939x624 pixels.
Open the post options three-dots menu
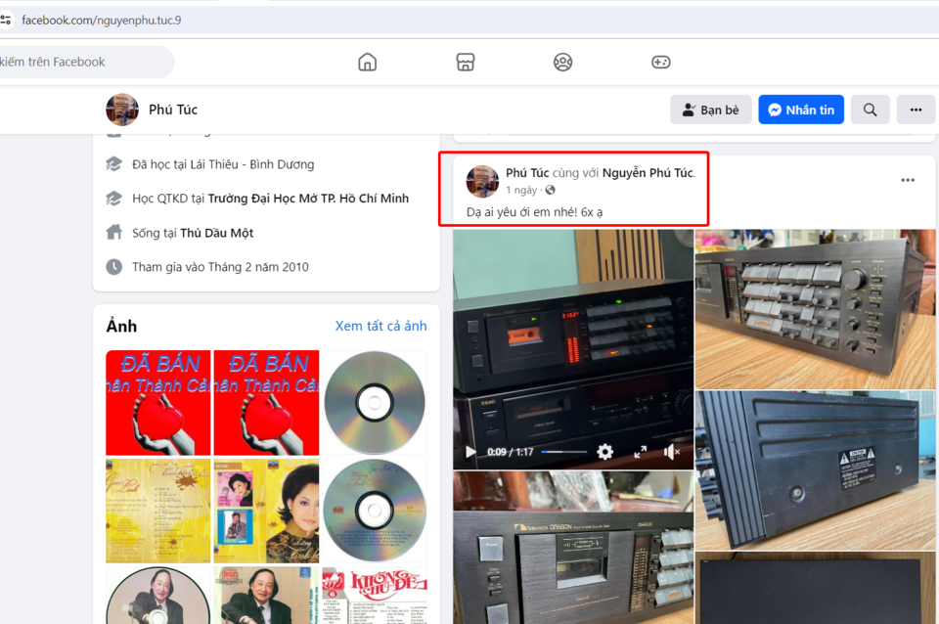tap(908, 180)
